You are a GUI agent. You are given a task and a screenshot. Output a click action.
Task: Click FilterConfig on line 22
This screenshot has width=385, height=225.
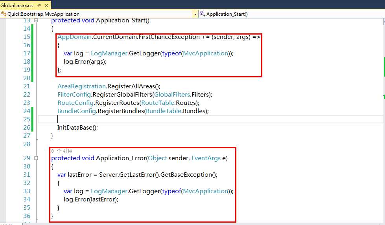[74, 95]
